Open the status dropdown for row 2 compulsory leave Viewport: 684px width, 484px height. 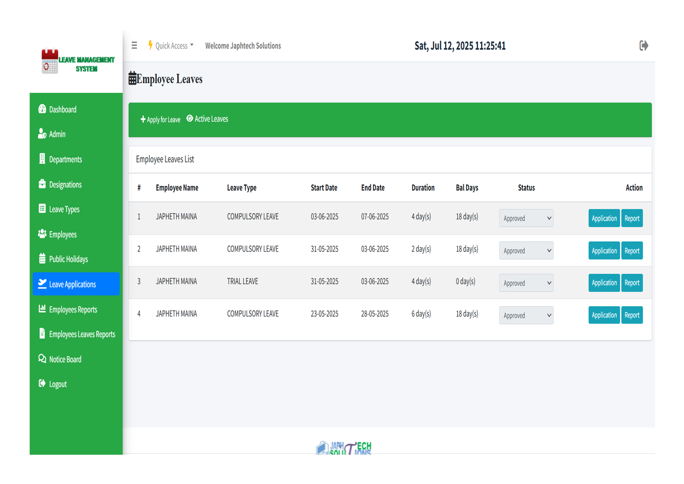coord(526,251)
